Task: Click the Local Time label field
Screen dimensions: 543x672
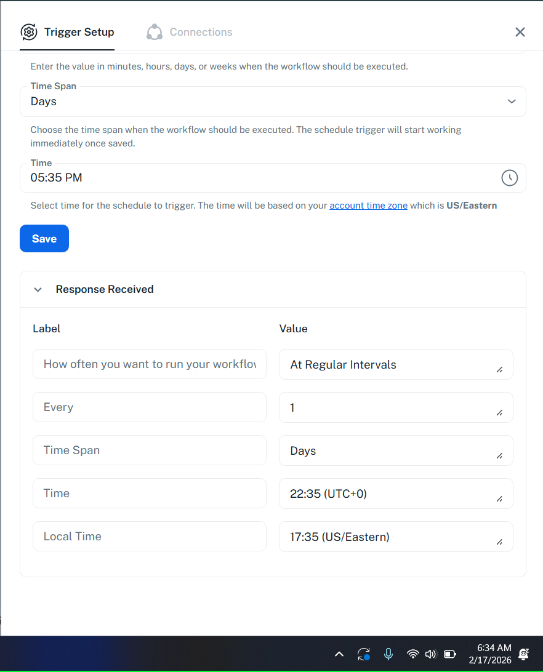Action: 150,537
